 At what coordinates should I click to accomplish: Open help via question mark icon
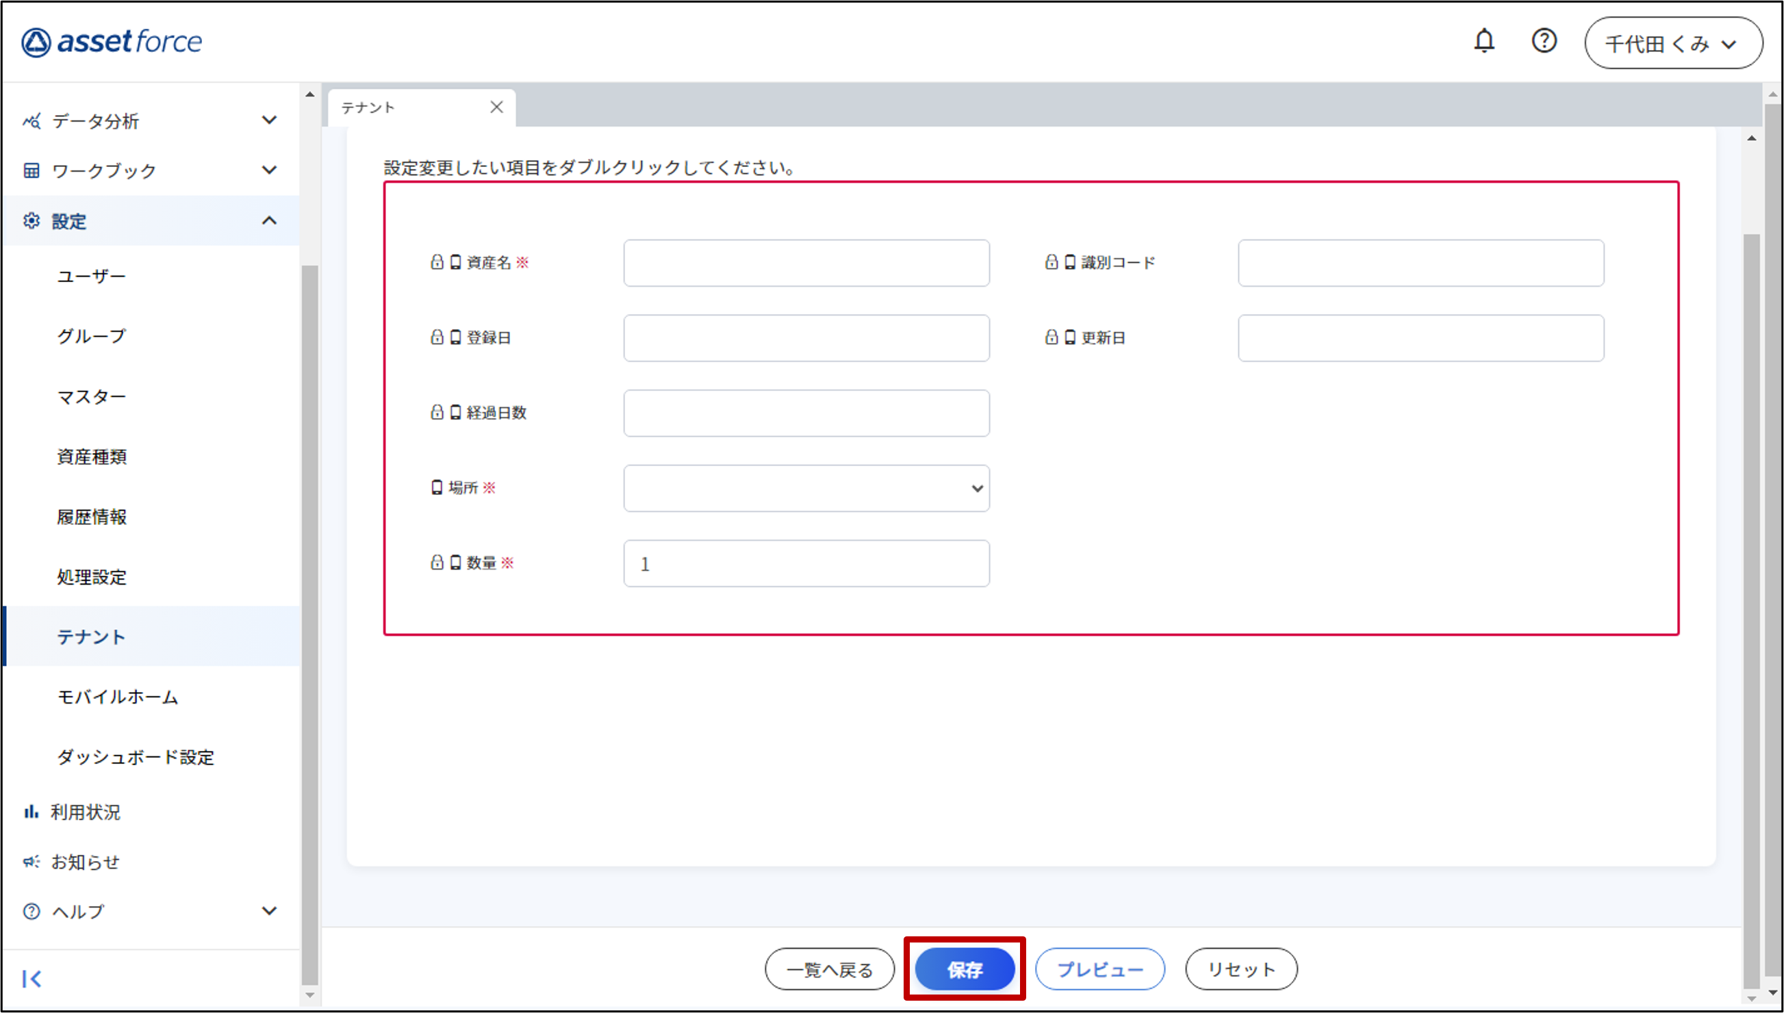(x=1543, y=41)
